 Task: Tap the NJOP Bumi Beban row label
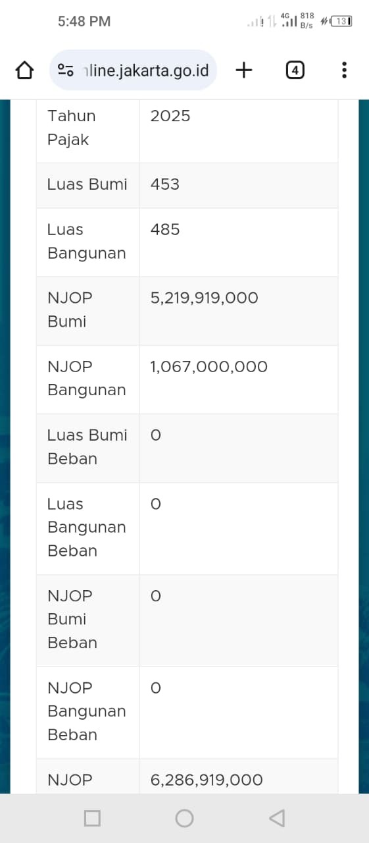[70, 619]
